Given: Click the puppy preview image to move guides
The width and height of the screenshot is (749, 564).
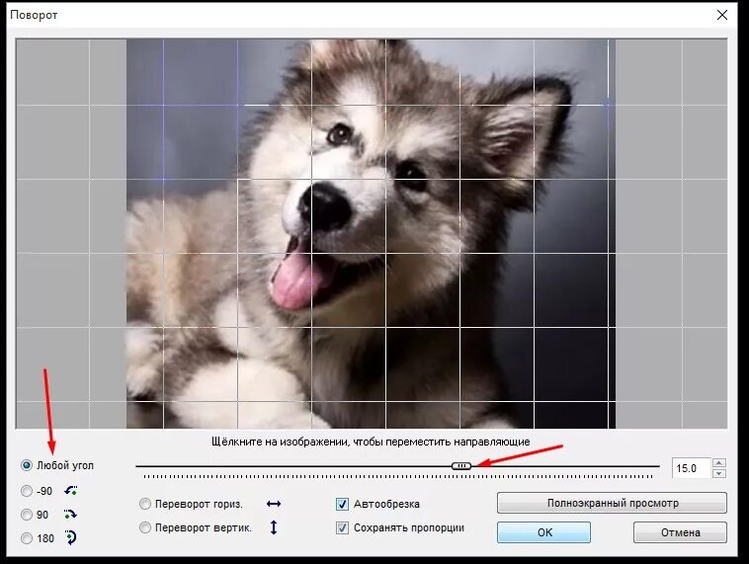Looking at the screenshot, I should (x=371, y=233).
